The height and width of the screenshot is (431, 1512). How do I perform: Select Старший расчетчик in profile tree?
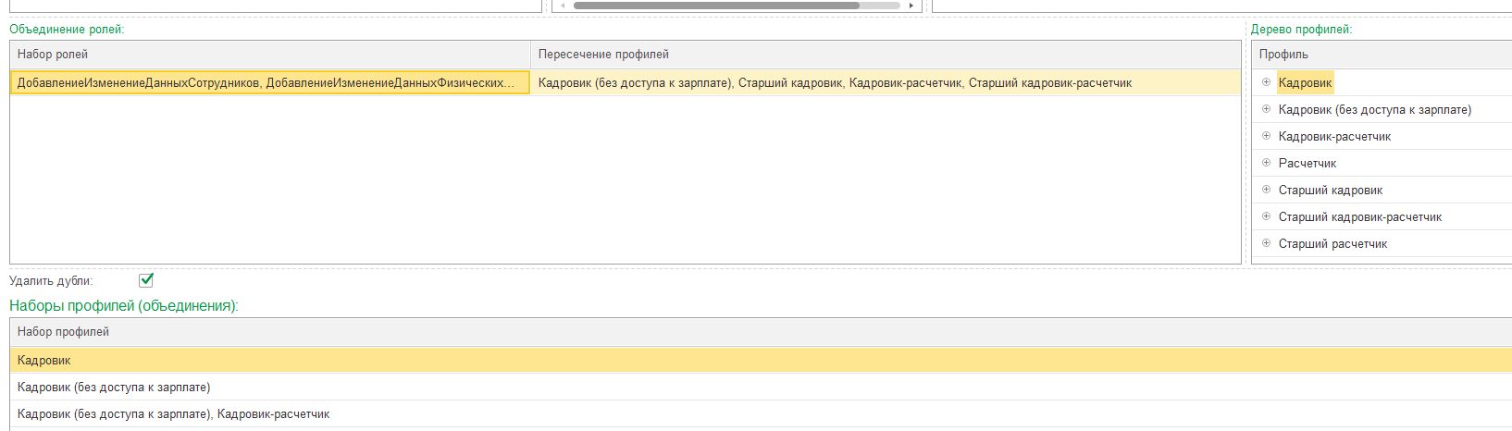point(1332,243)
